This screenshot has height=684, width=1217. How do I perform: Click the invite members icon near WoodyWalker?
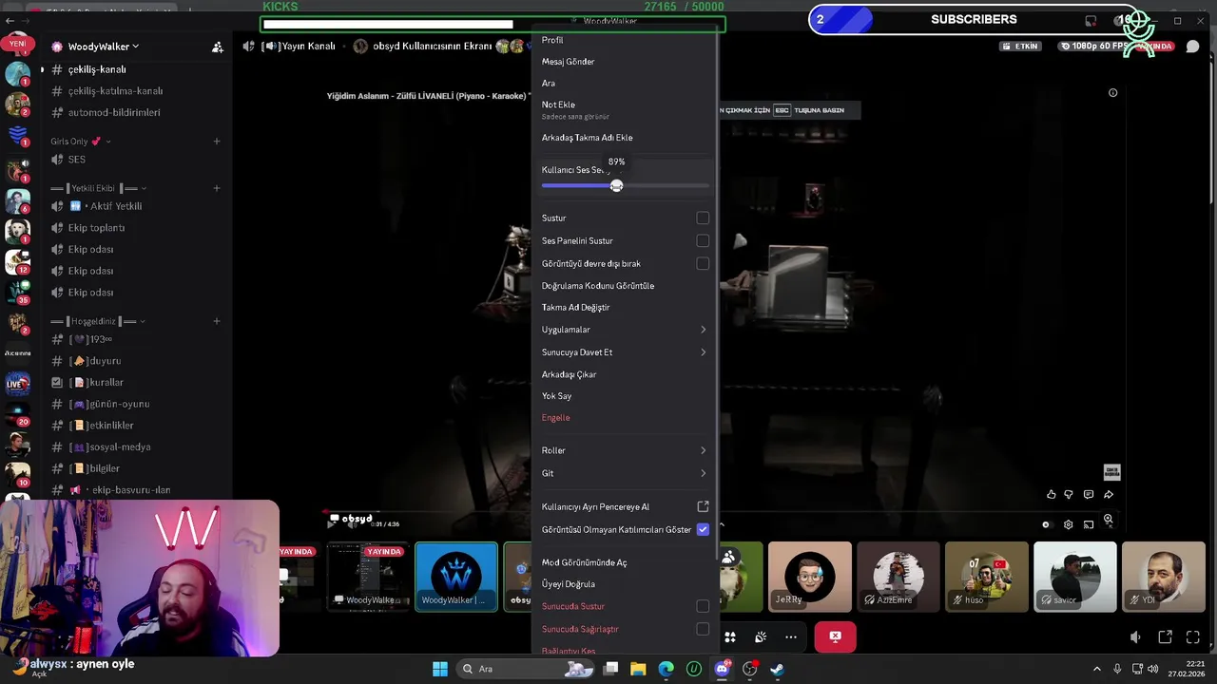(x=218, y=47)
